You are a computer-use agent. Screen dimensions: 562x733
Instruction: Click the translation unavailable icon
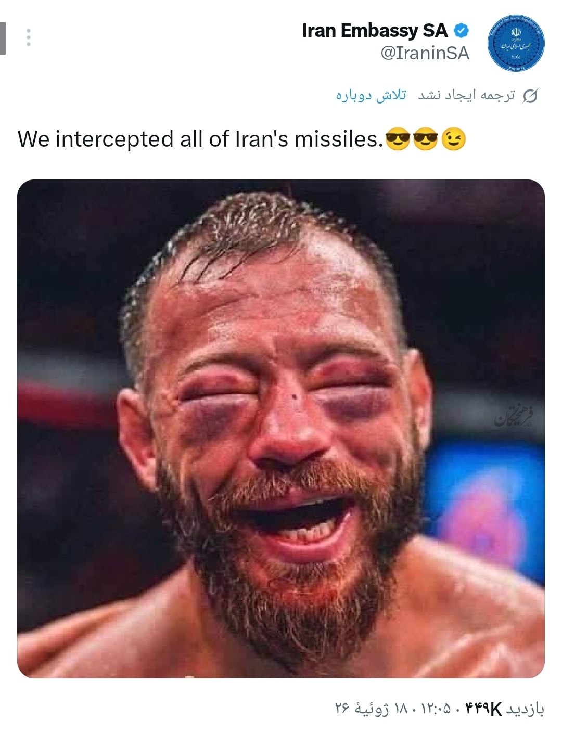(529, 96)
